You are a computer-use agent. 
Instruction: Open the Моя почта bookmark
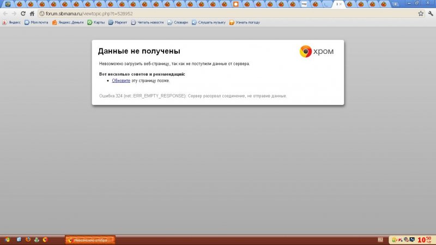(x=36, y=22)
